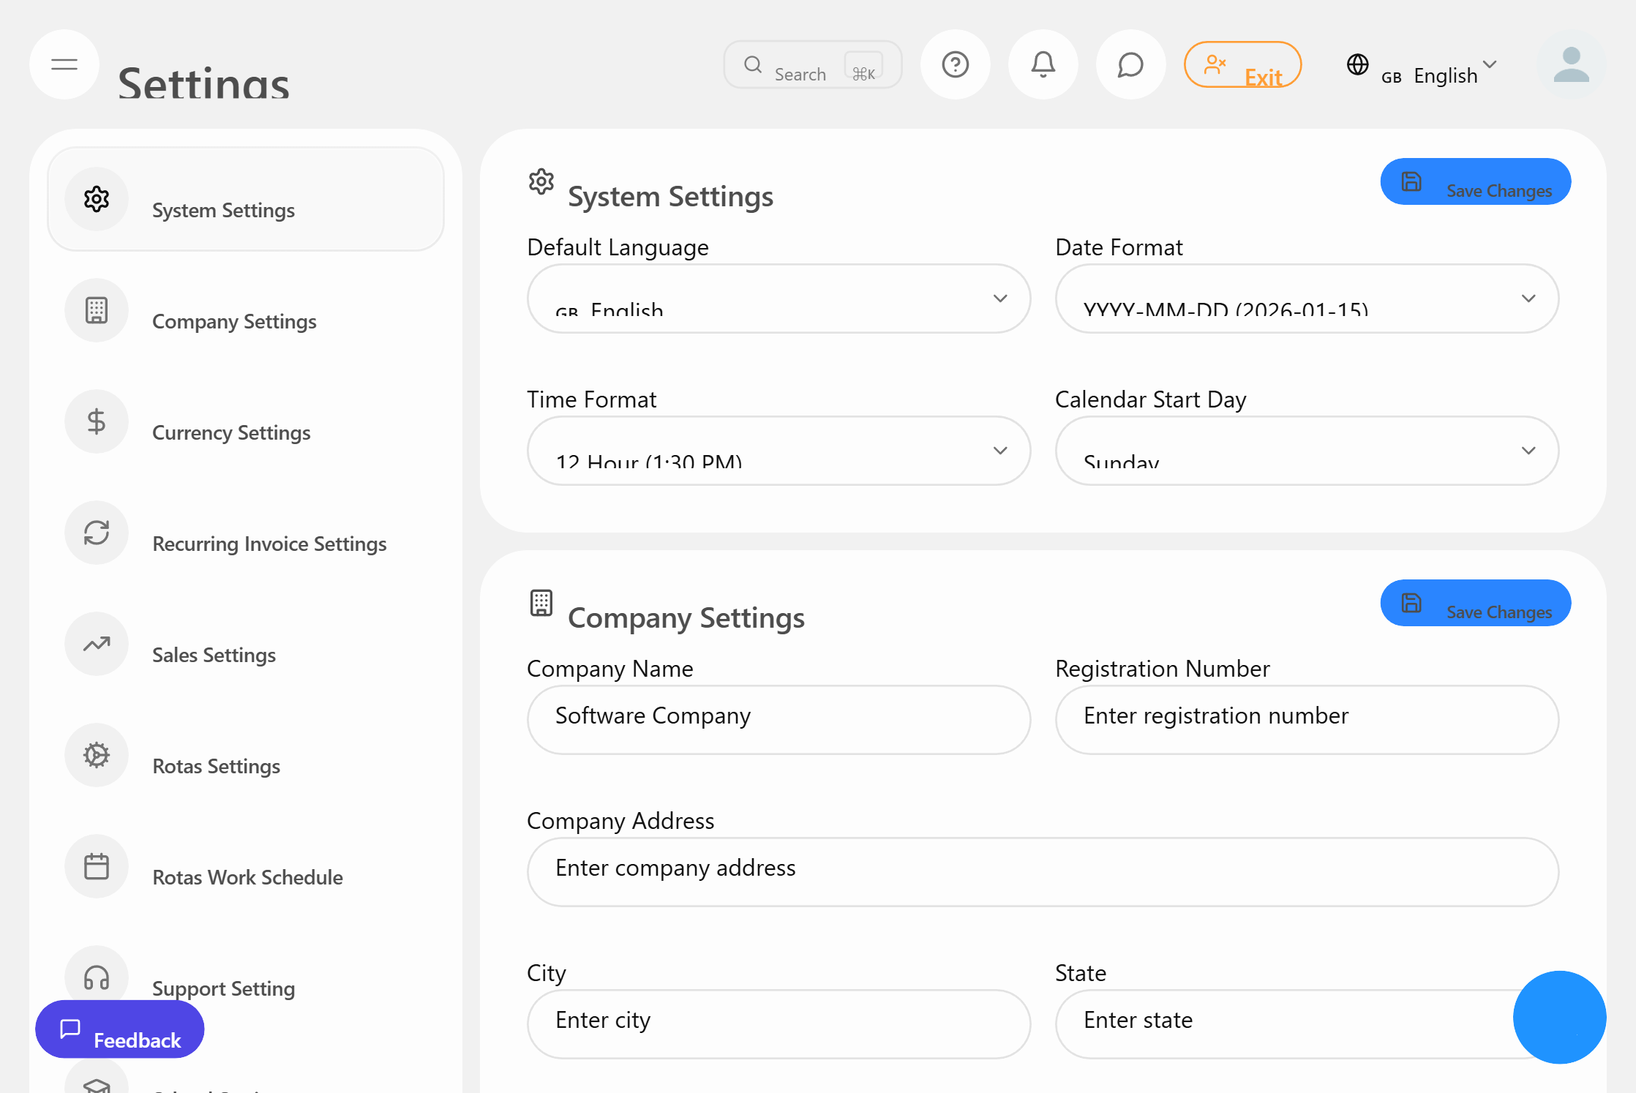Collapse the sidebar with the hamburger menu
This screenshot has height=1093, width=1636.
pyautogui.click(x=64, y=64)
